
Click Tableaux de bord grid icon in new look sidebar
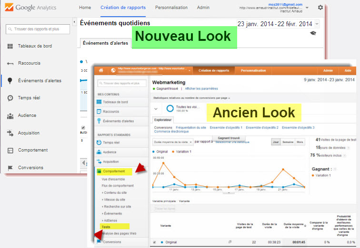click(10, 46)
